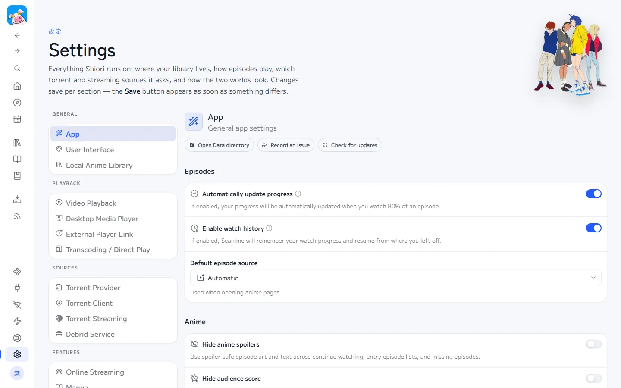The image size is (621, 388).
Task: Click the offline wifi-off icon
Action: [x=17, y=305]
